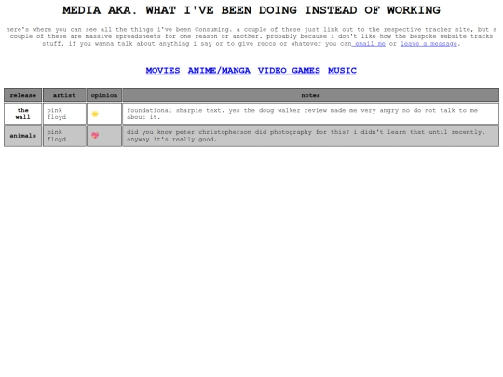Click the pink floyd cell in the wall row
This screenshot has width=503, height=377.
coord(64,114)
